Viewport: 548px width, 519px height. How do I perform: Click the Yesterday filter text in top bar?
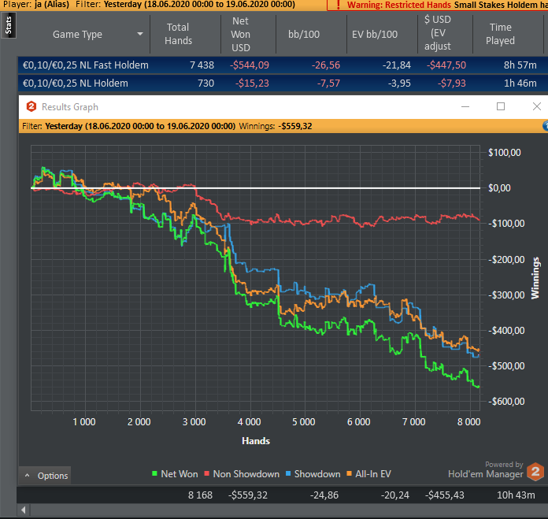(x=199, y=5)
